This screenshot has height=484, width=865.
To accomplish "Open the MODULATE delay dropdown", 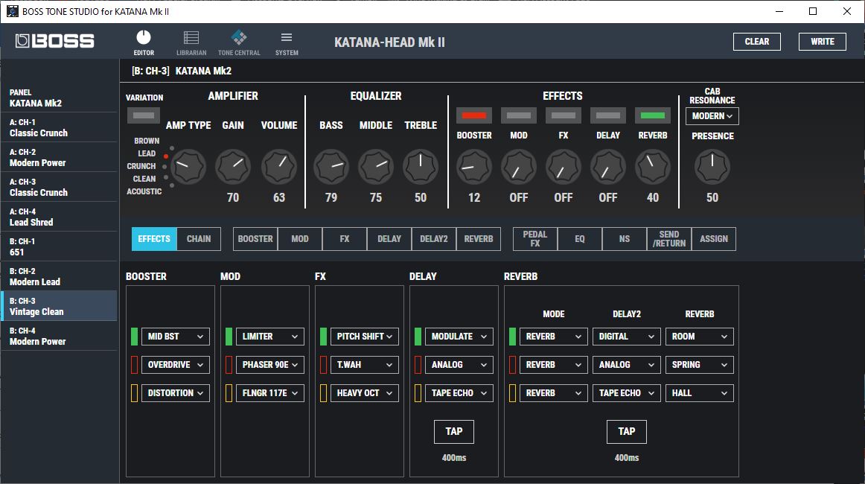I will [x=459, y=337].
